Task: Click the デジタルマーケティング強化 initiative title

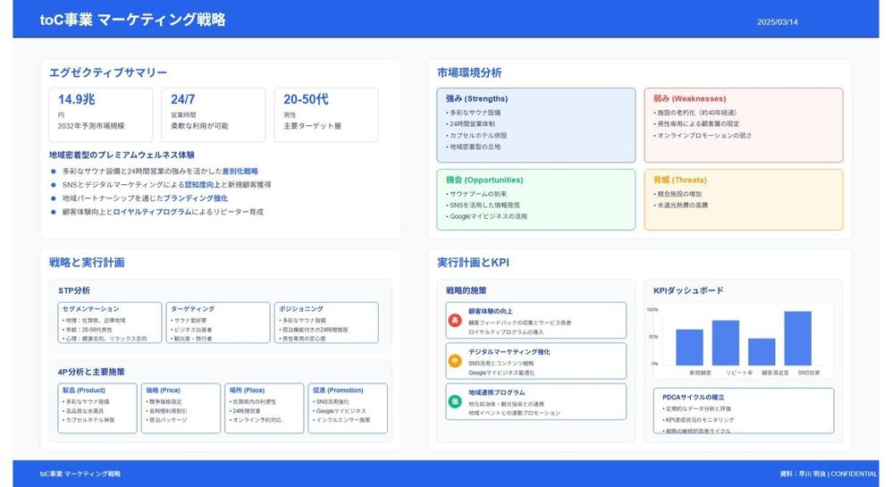Action: [x=509, y=351]
